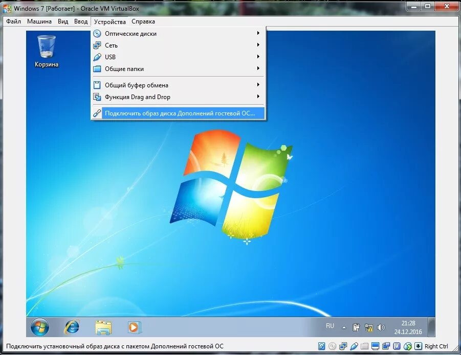The image size is (461, 355).
Task: Click the CPU features indicator in status bar
Action: tap(397, 346)
